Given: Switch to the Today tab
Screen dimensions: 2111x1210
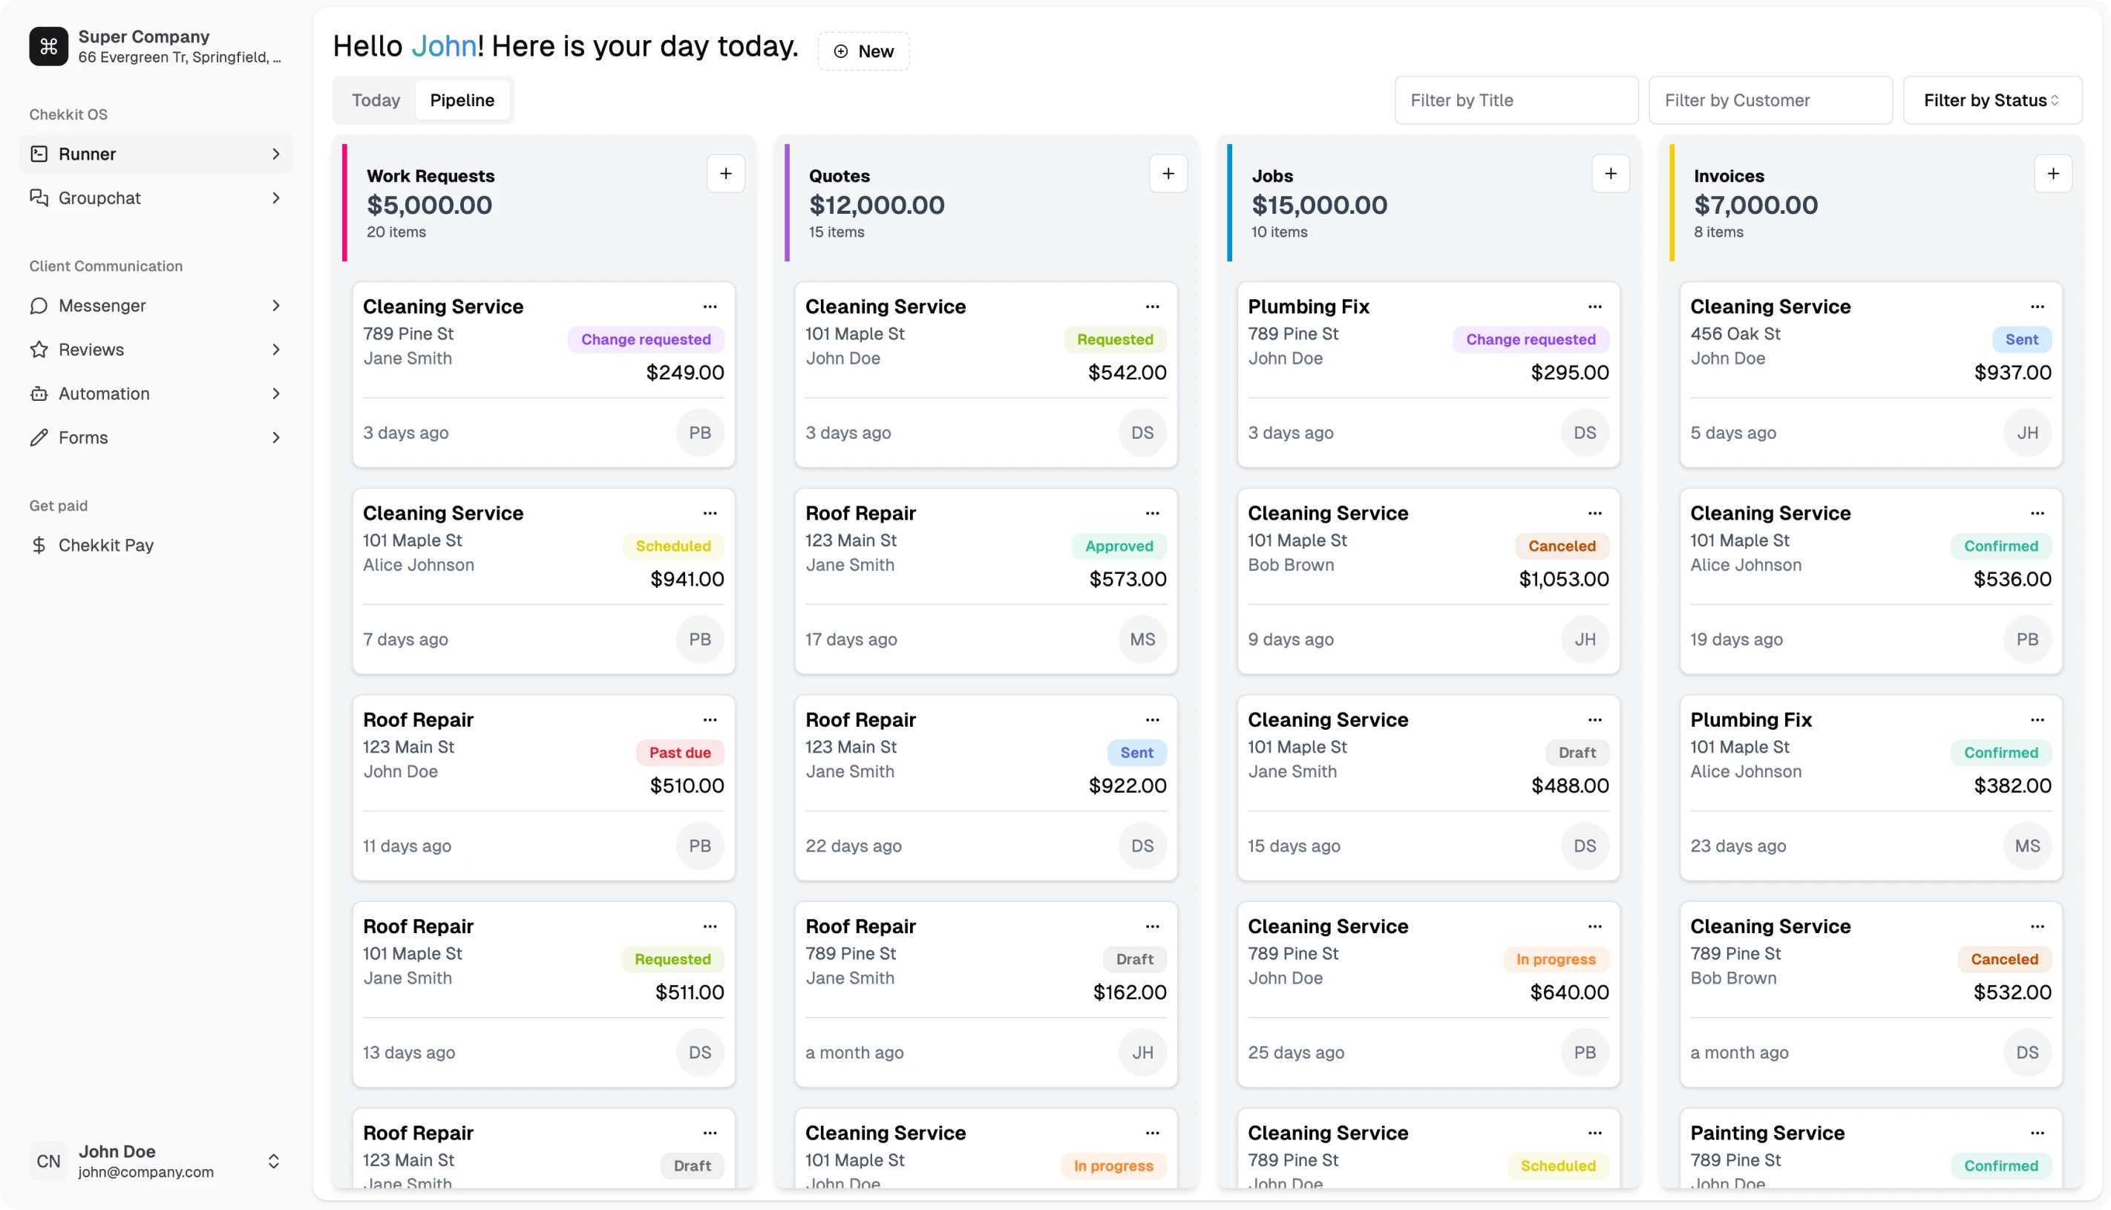Looking at the screenshot, I should [376, 100].
